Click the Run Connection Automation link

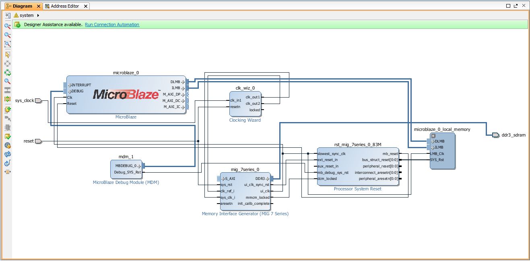(x=112, y=24)
